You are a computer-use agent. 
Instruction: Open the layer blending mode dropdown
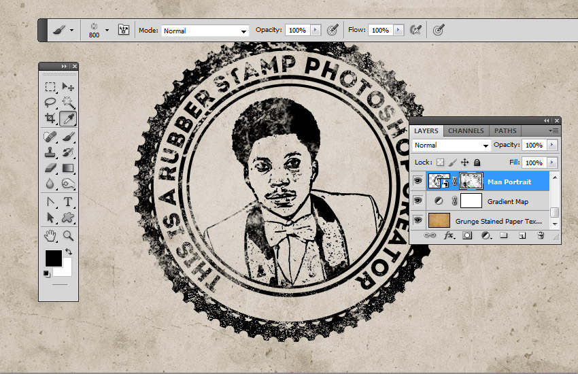451,146
